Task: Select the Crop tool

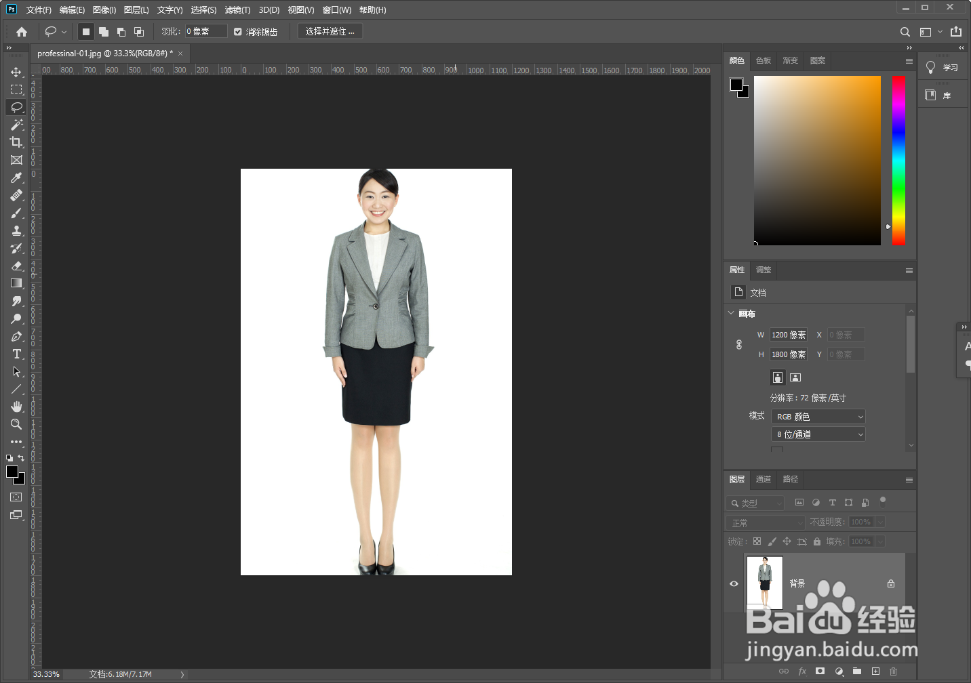Action: coord(16,142)
